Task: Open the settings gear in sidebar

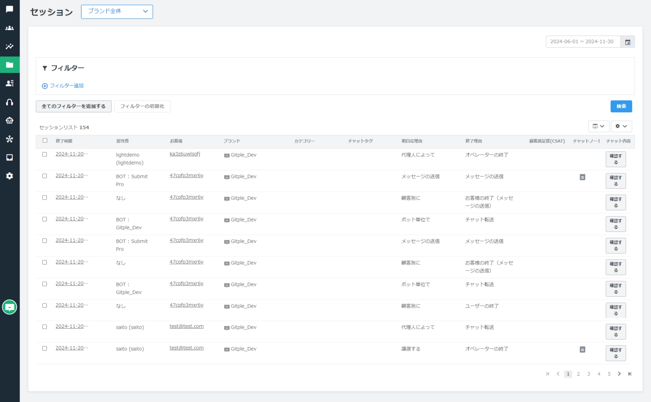Action: coord(10,176)
